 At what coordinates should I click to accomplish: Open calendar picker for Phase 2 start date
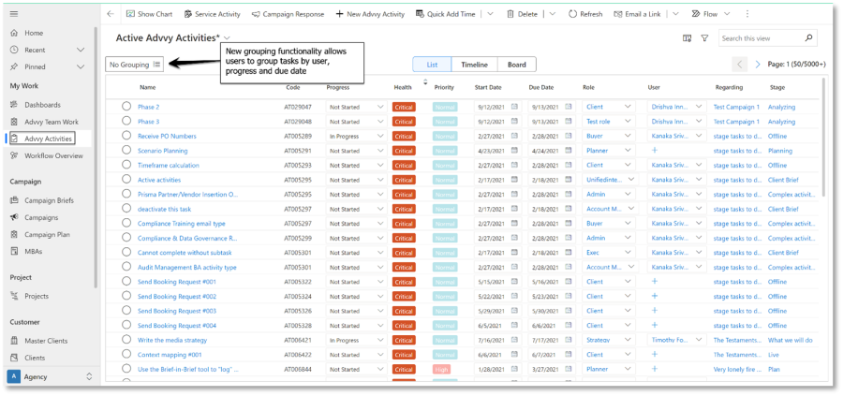pos(514,107)
